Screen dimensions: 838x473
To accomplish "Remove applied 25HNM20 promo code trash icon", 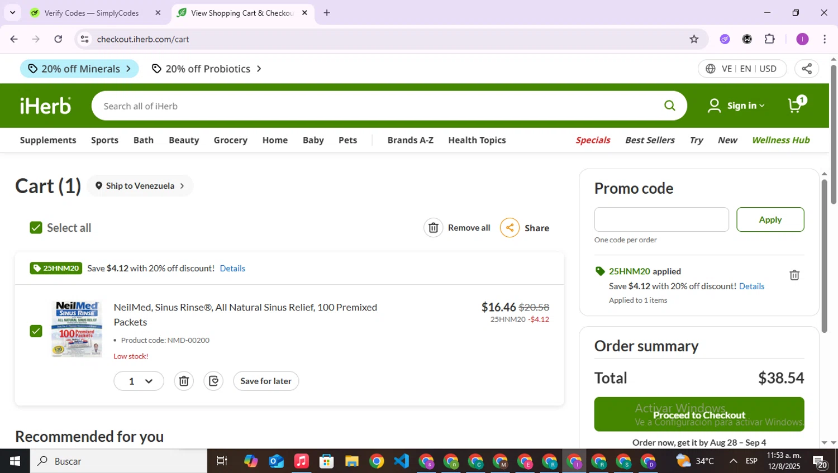I will (794, 275).
